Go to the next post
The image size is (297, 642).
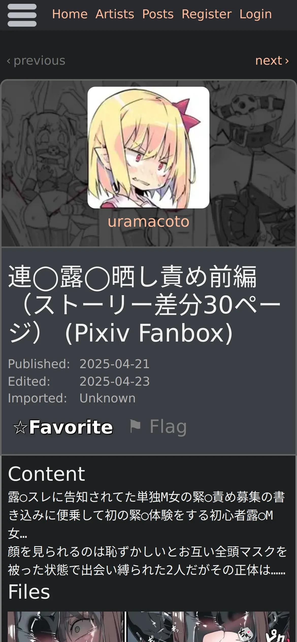point(272,60)
